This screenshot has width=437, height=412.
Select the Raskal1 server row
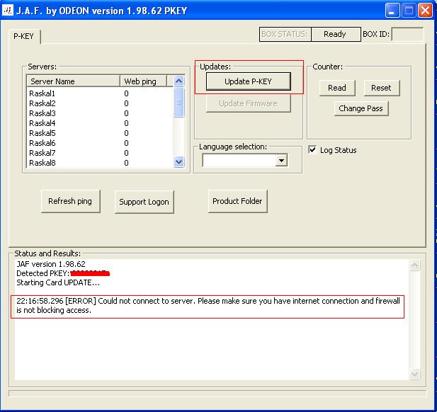(100, 93)
